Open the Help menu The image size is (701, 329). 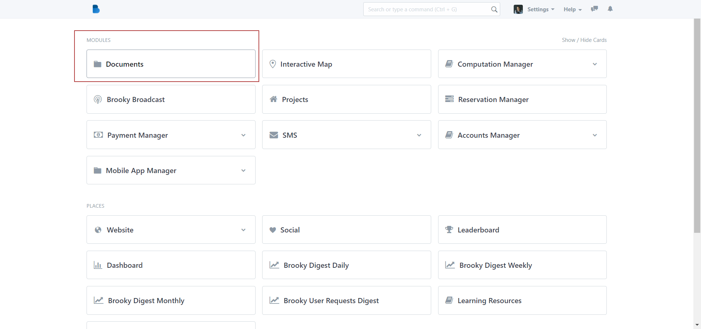point(572,9)
